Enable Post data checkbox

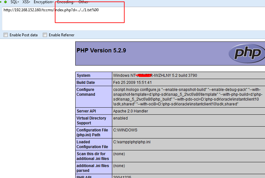tap(6, 35)
